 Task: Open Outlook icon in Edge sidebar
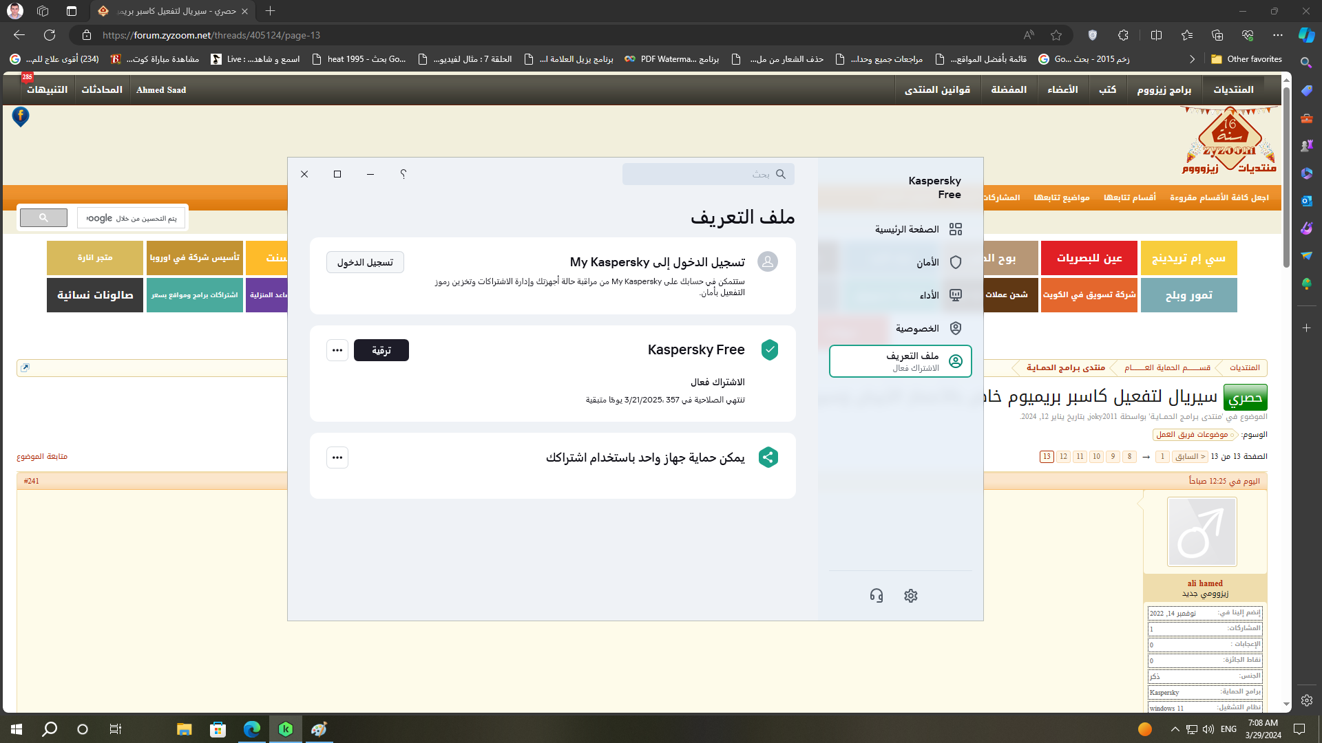(x=1306, y=201)
